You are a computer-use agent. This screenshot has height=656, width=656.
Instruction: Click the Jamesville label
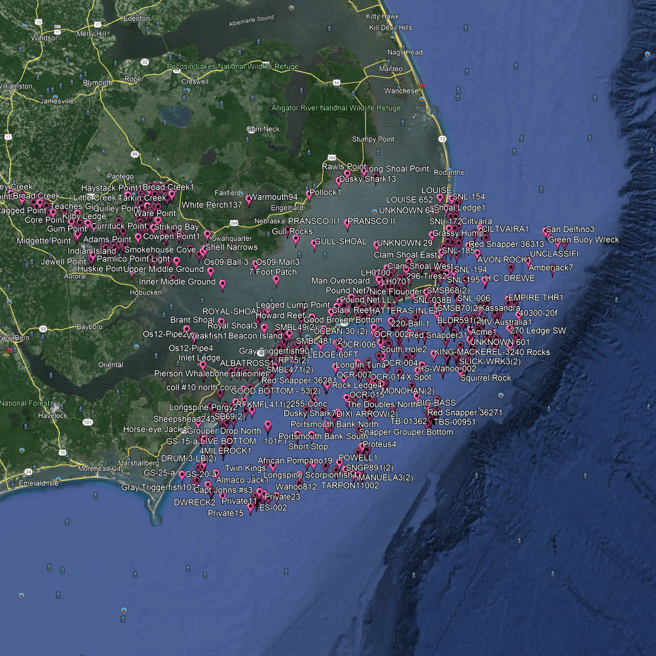point(57,101)
